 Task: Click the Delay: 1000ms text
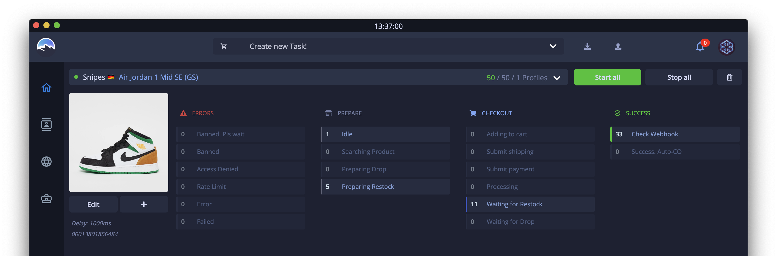pos(91,223)
